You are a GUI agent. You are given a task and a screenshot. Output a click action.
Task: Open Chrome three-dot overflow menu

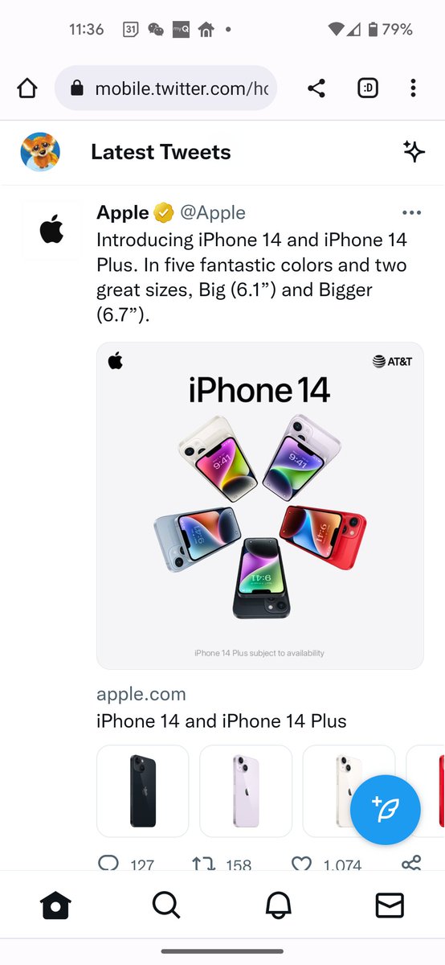click(x=413, y=88)
